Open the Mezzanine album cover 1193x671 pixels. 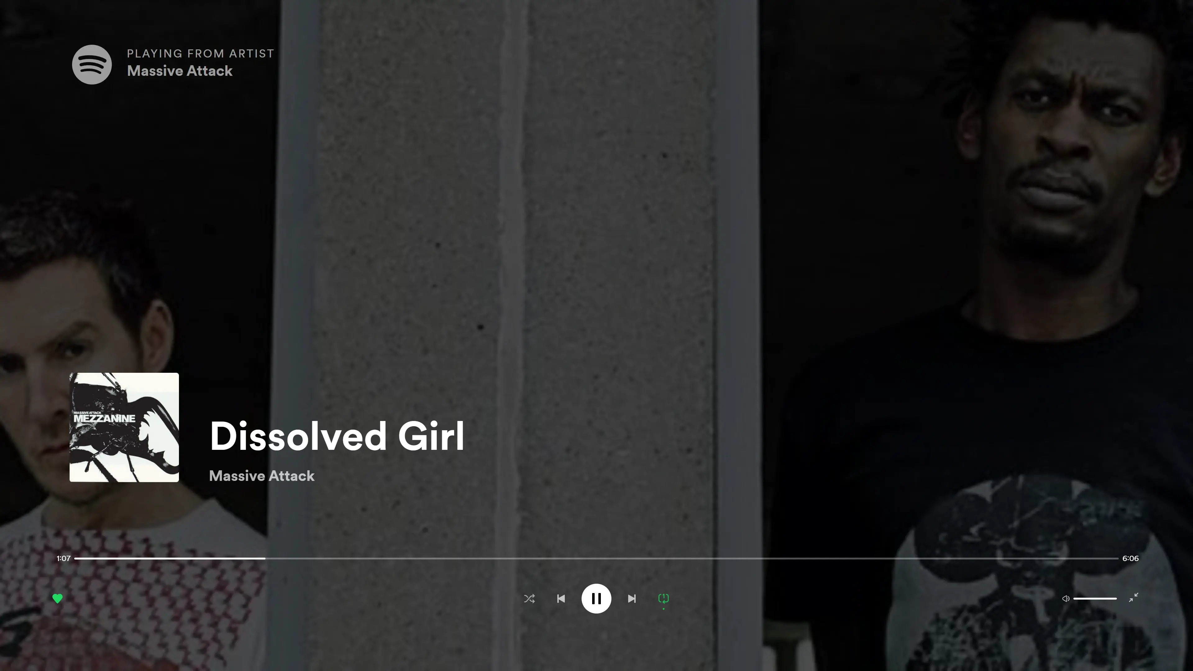(x=124, y=427)
